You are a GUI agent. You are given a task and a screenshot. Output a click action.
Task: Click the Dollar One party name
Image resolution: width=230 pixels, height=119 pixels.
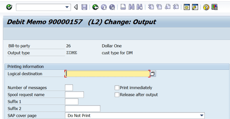point(112,46)
